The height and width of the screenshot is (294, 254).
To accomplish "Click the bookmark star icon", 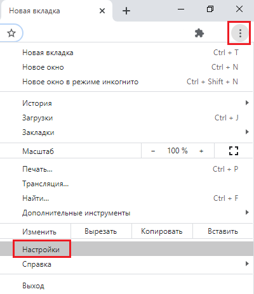I will 11,33.
